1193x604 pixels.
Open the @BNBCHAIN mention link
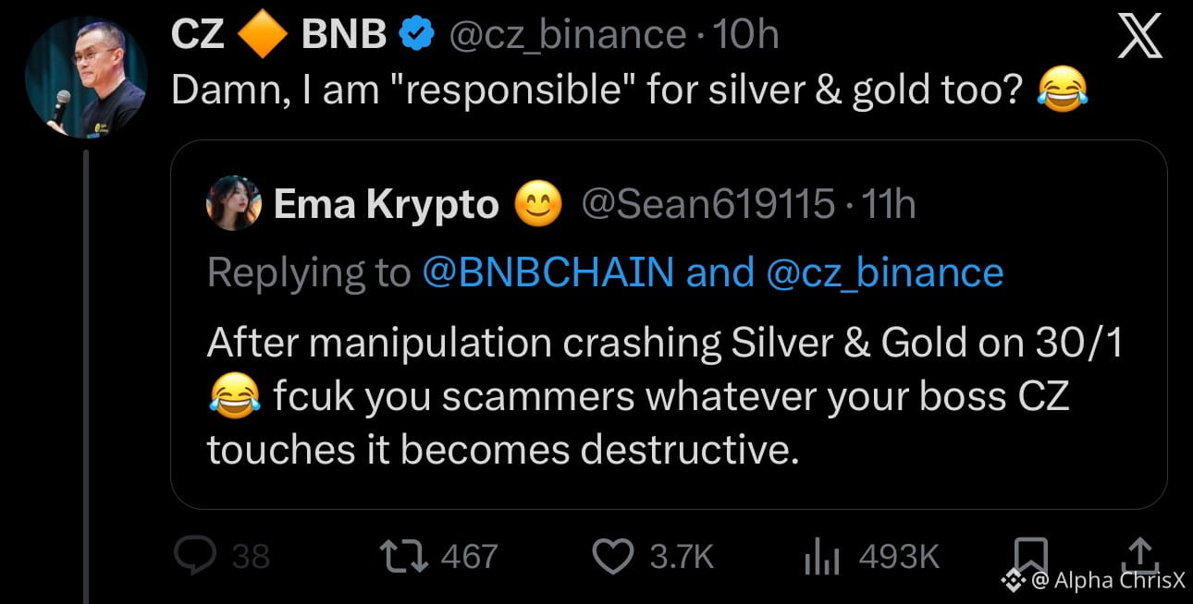(547, 272)
